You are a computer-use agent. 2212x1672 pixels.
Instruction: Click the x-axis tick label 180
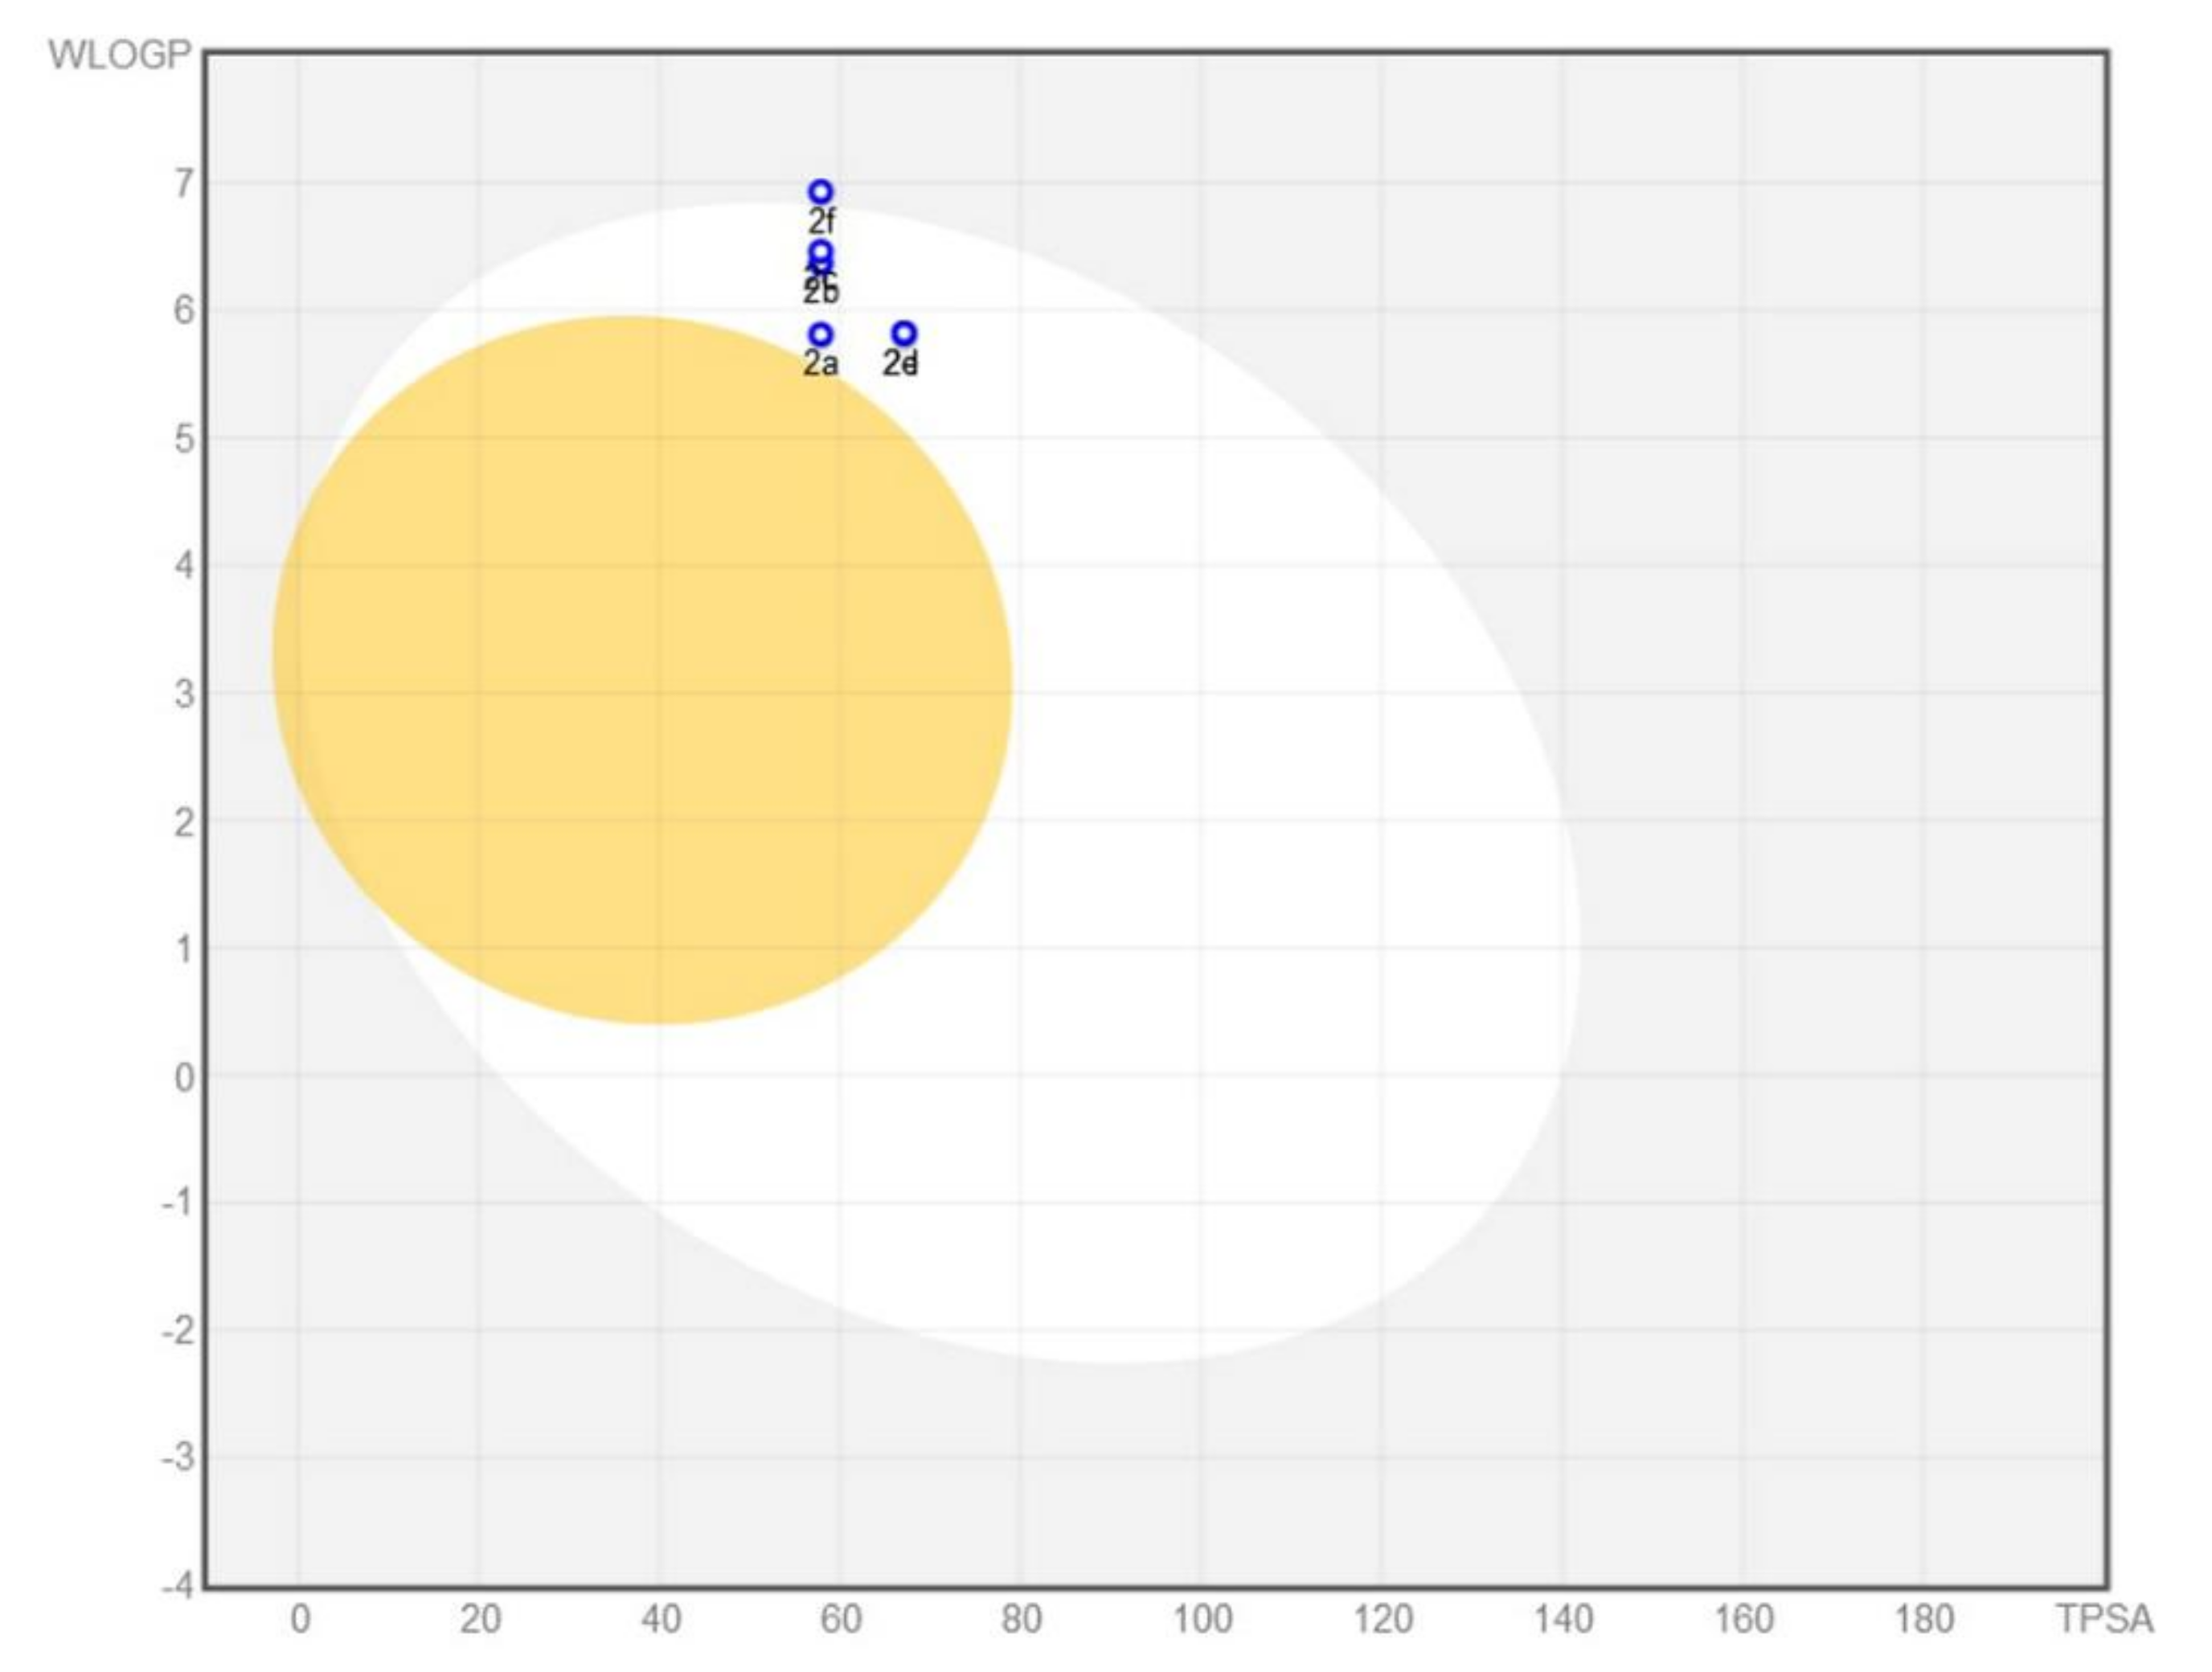[x=1924, y=1619]
